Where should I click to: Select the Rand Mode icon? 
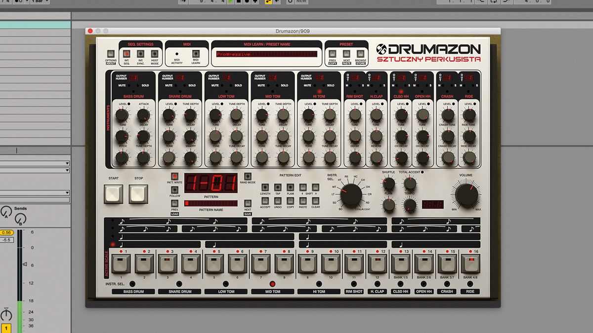tap(248, 176)
